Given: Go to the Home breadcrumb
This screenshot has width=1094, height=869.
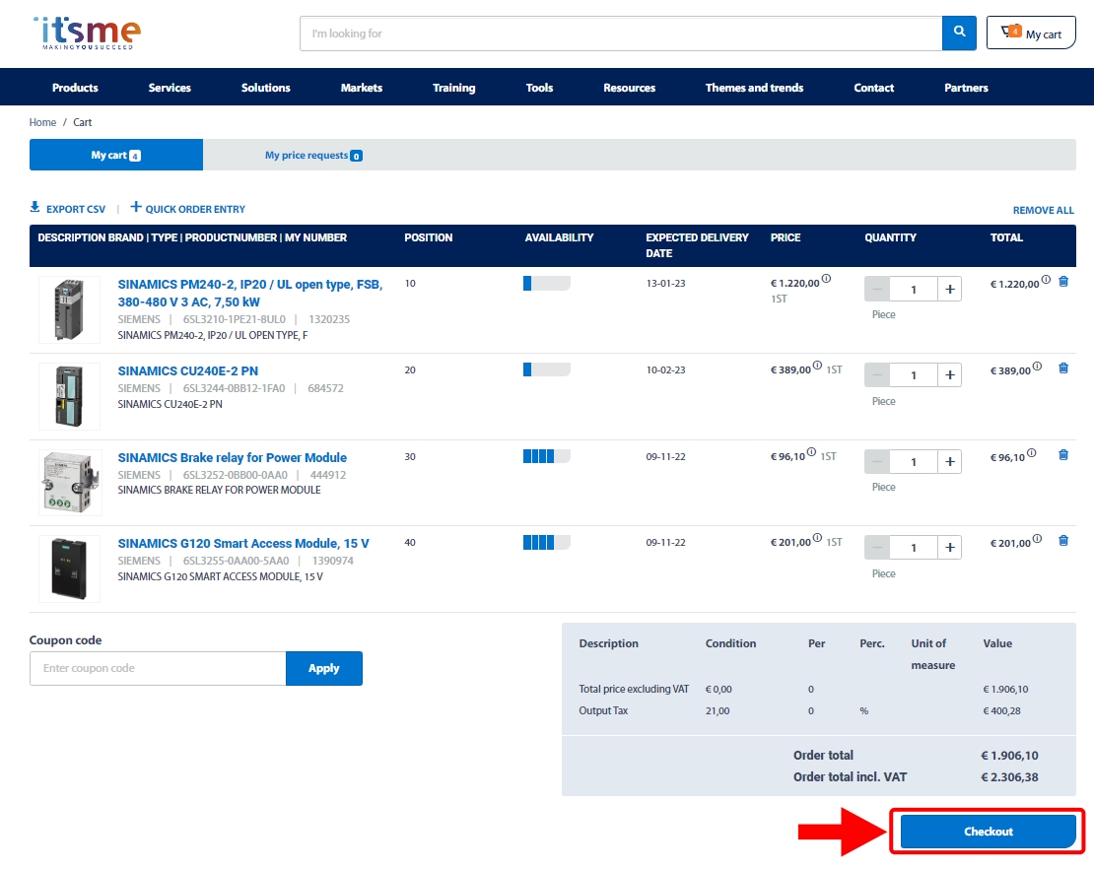Looking at the screenshot, I should [x=42, y=122].
